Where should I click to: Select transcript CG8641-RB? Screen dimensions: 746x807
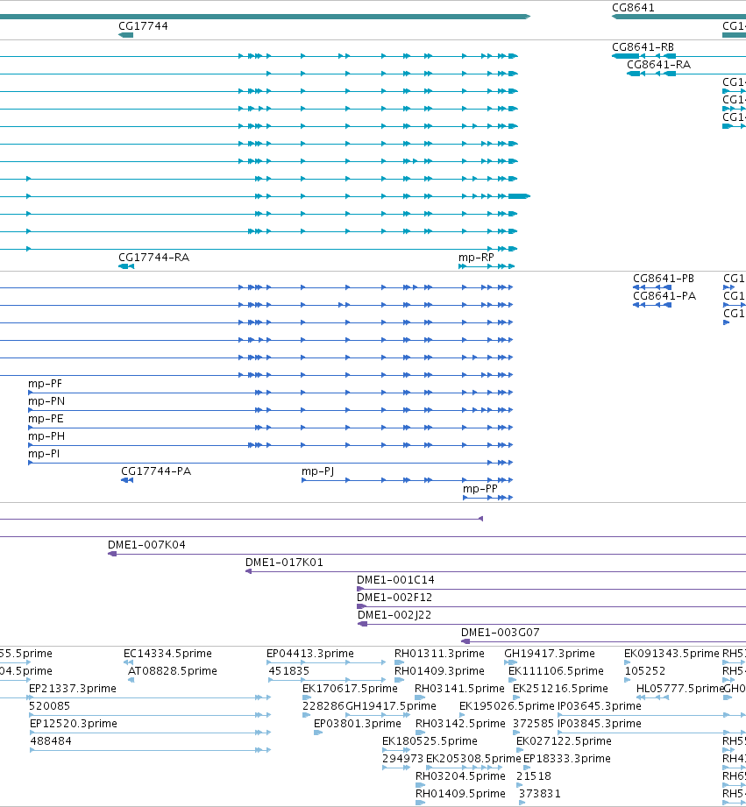pos(643,47)
